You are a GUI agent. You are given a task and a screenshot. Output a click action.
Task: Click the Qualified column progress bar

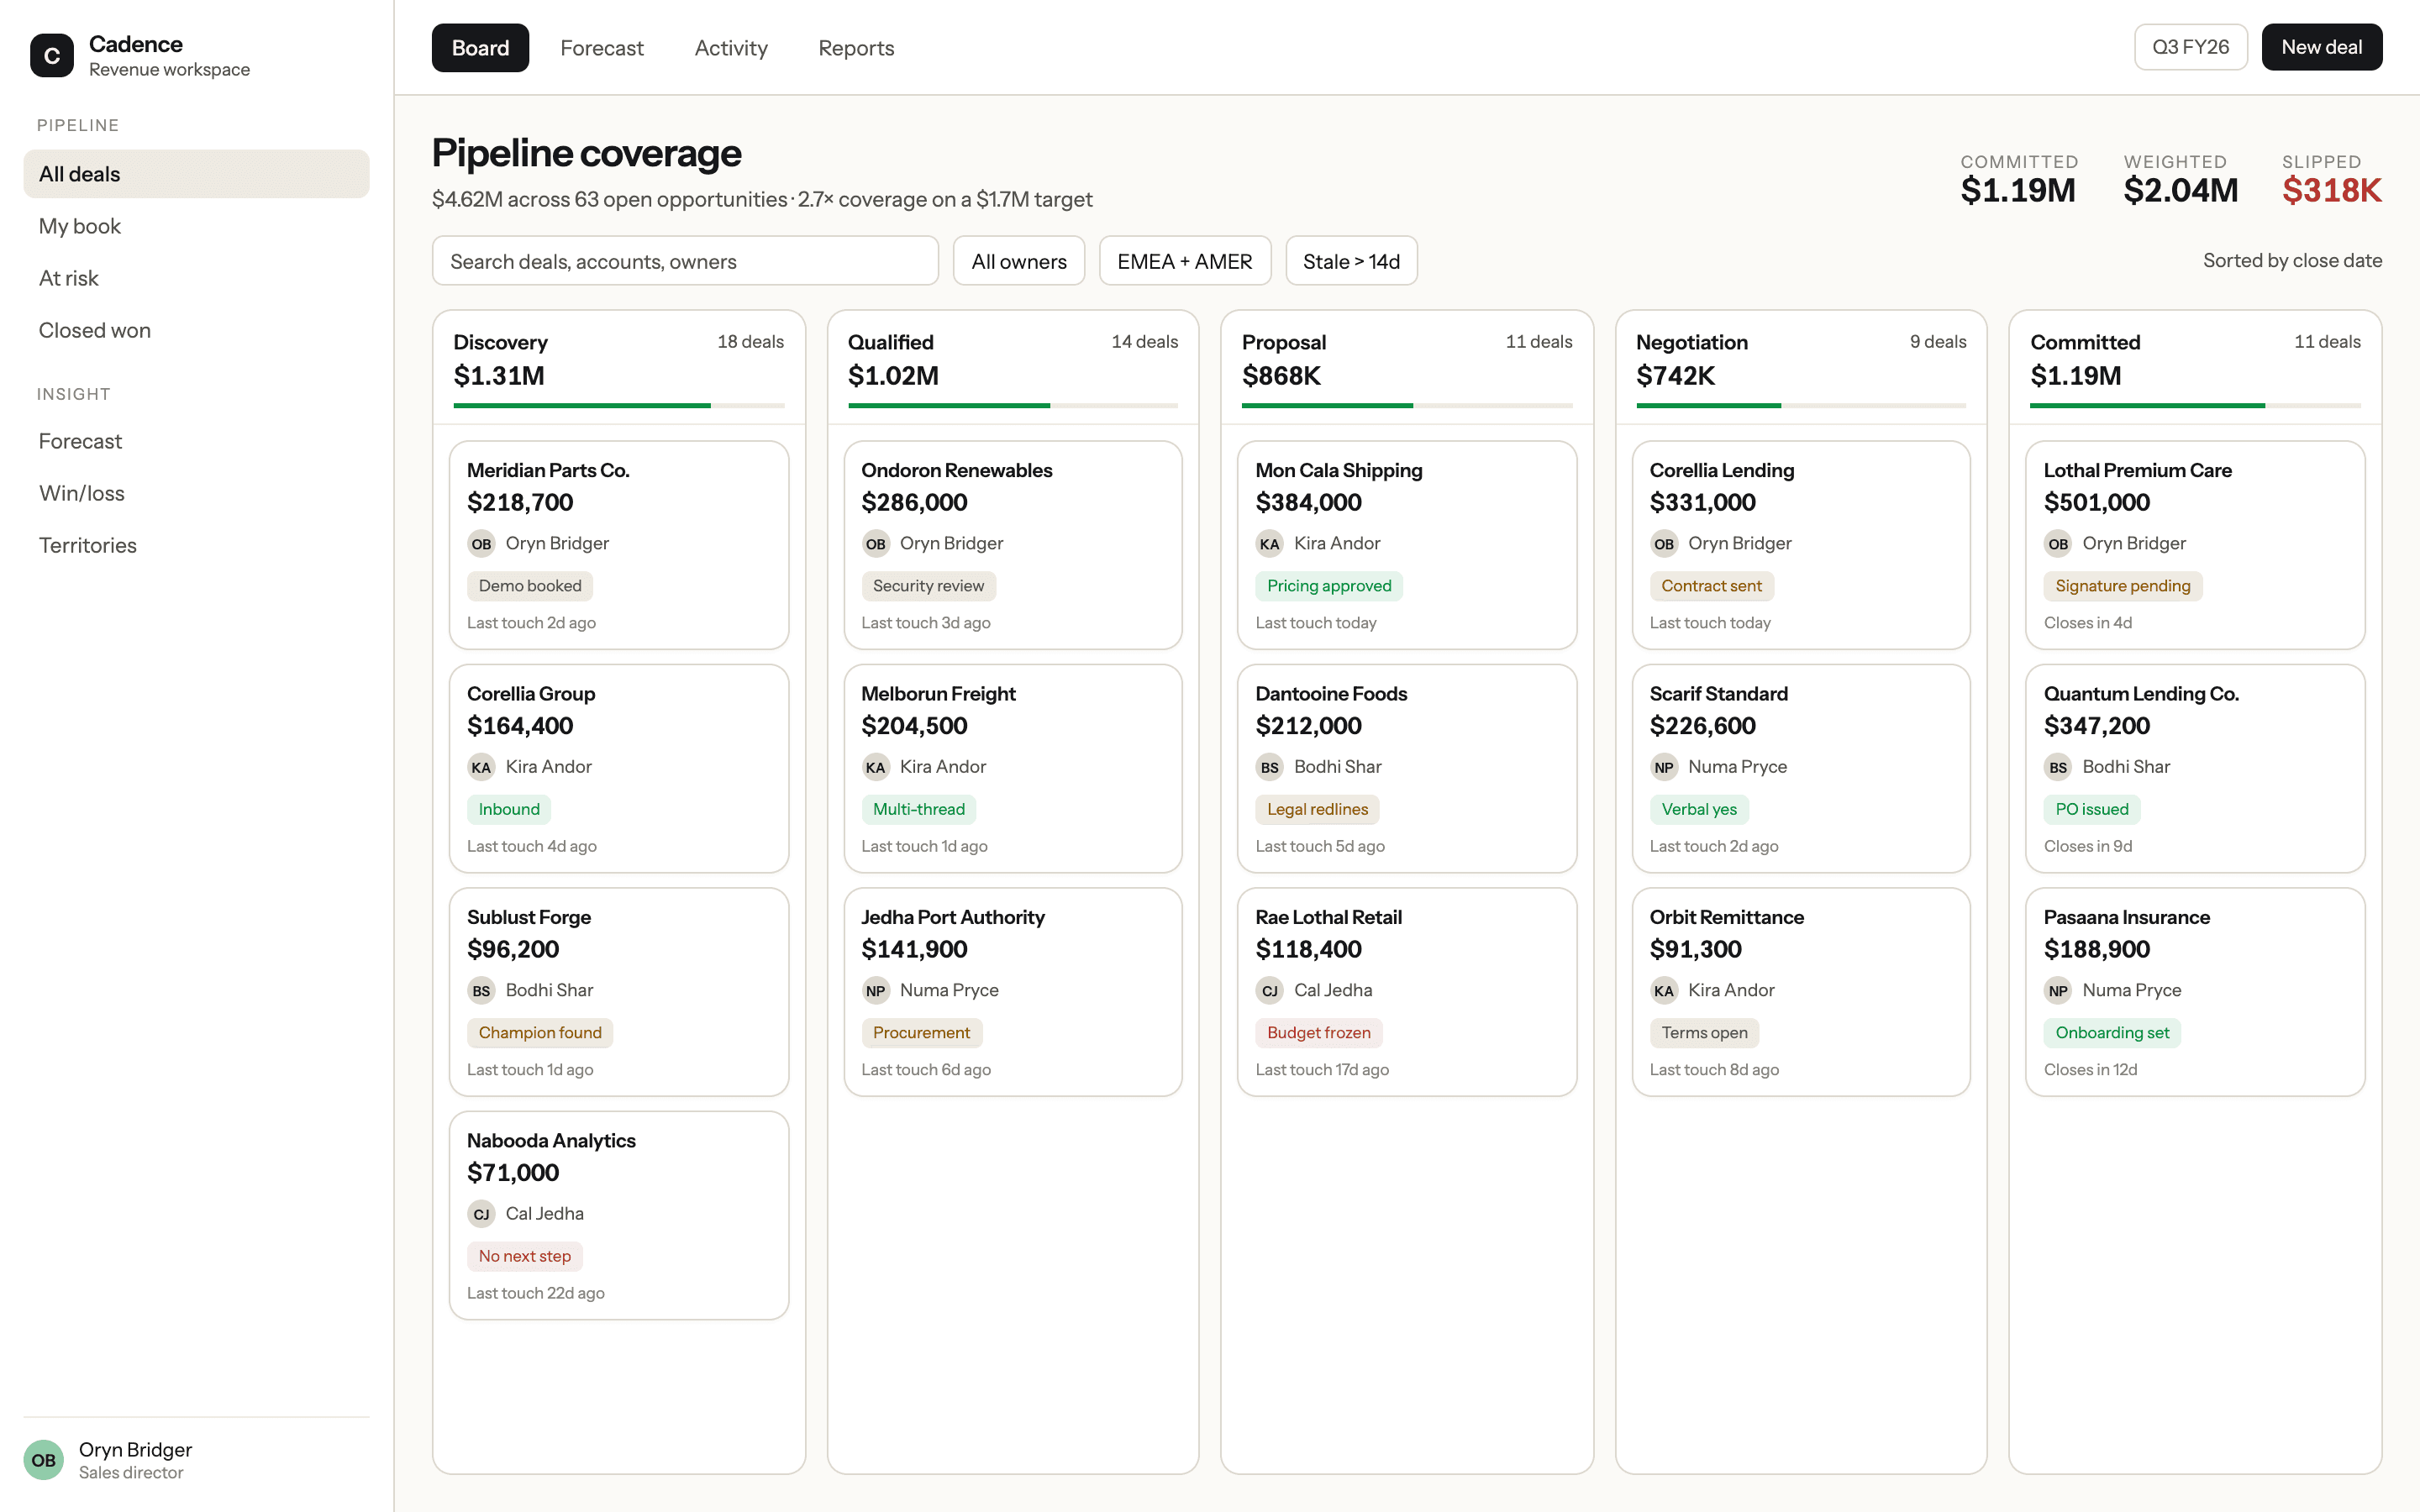[1013, 405]
